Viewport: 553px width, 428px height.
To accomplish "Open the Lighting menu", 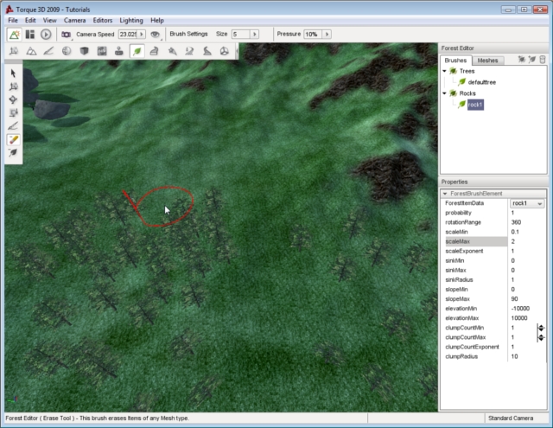I will click(x=131, y=20).
